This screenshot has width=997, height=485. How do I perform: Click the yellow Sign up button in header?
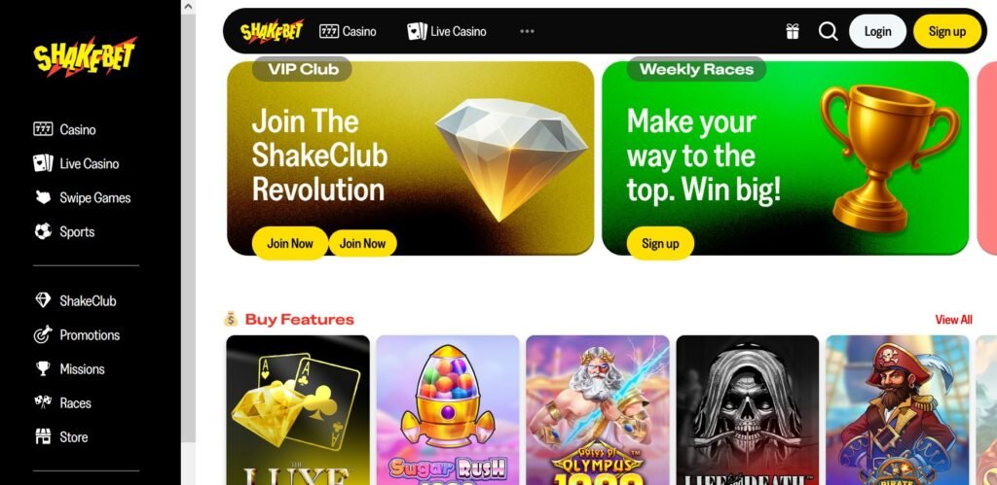946,31
